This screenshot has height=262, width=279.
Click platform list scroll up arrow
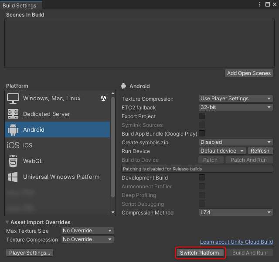(x=113, y=93)
